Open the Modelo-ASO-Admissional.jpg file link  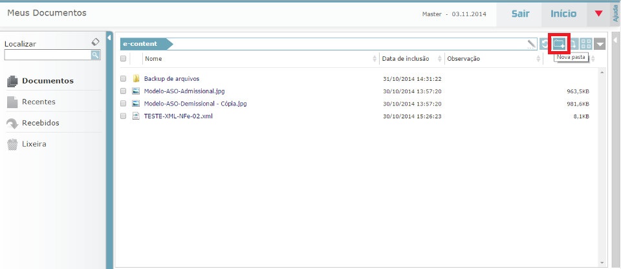tap(184, 91)
